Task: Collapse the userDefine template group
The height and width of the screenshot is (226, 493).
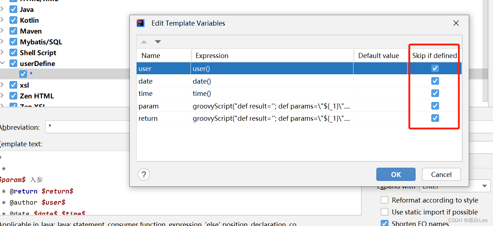Action: pos(3,63)
